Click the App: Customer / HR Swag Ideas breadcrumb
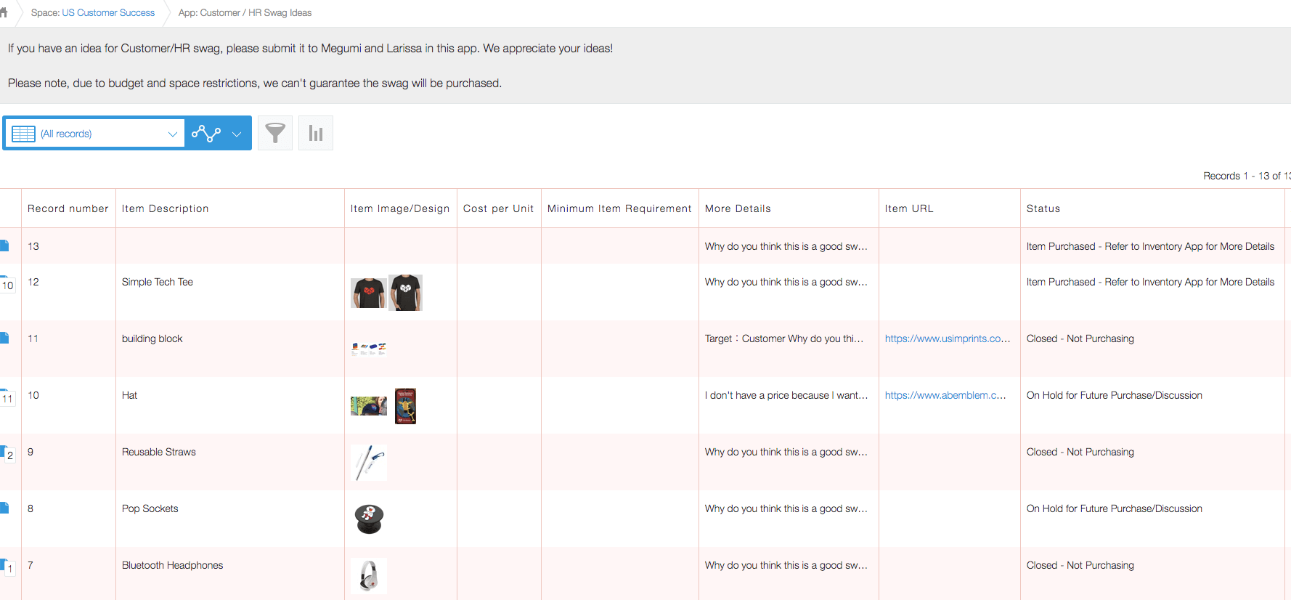The width and height of the screenshot is (1291, 600). point(245,12)
